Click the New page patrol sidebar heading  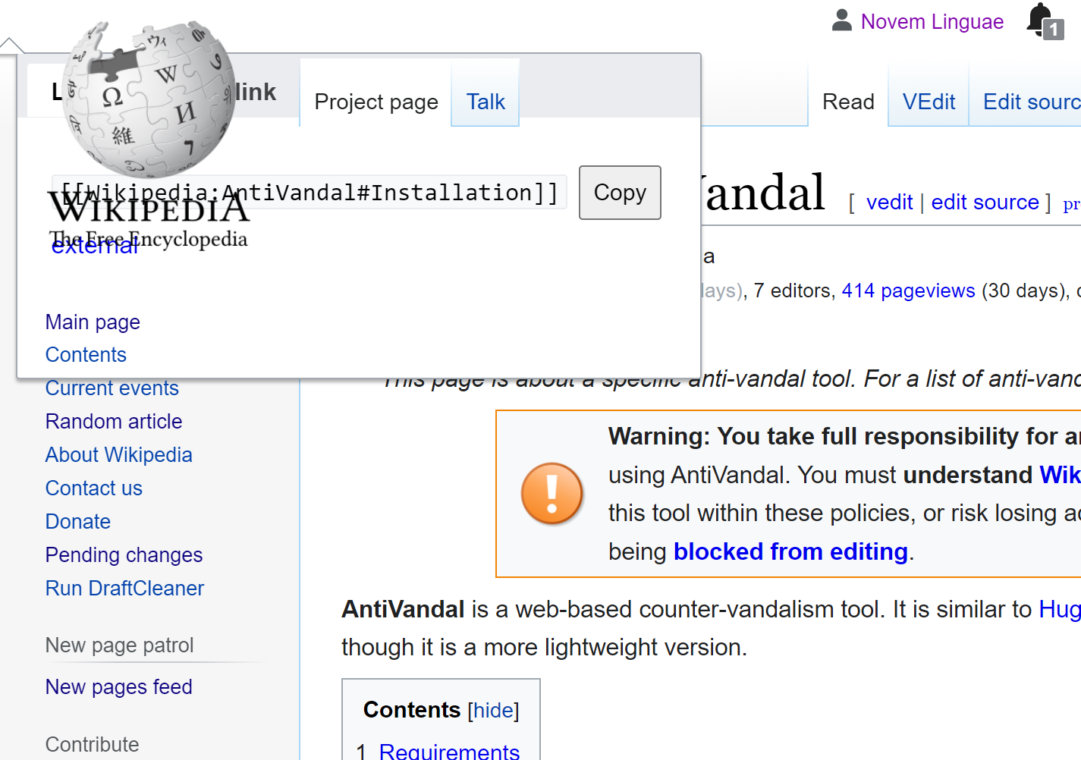pyautogui.click(x=120, y=645)
